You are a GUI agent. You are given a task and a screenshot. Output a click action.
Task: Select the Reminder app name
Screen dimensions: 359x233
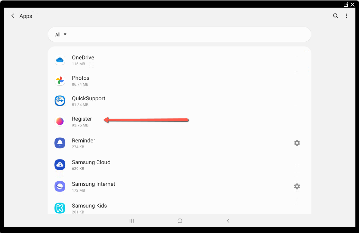[x=83, y=141]
